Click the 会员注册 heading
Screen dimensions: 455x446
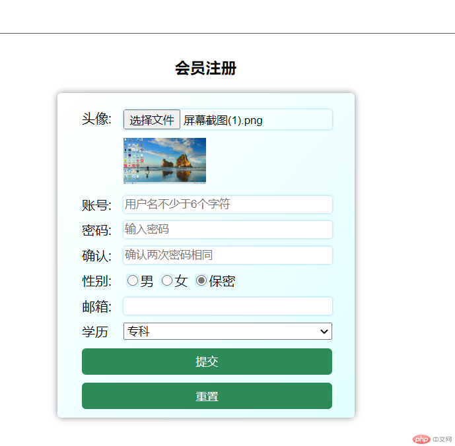(x=206, y=68)
